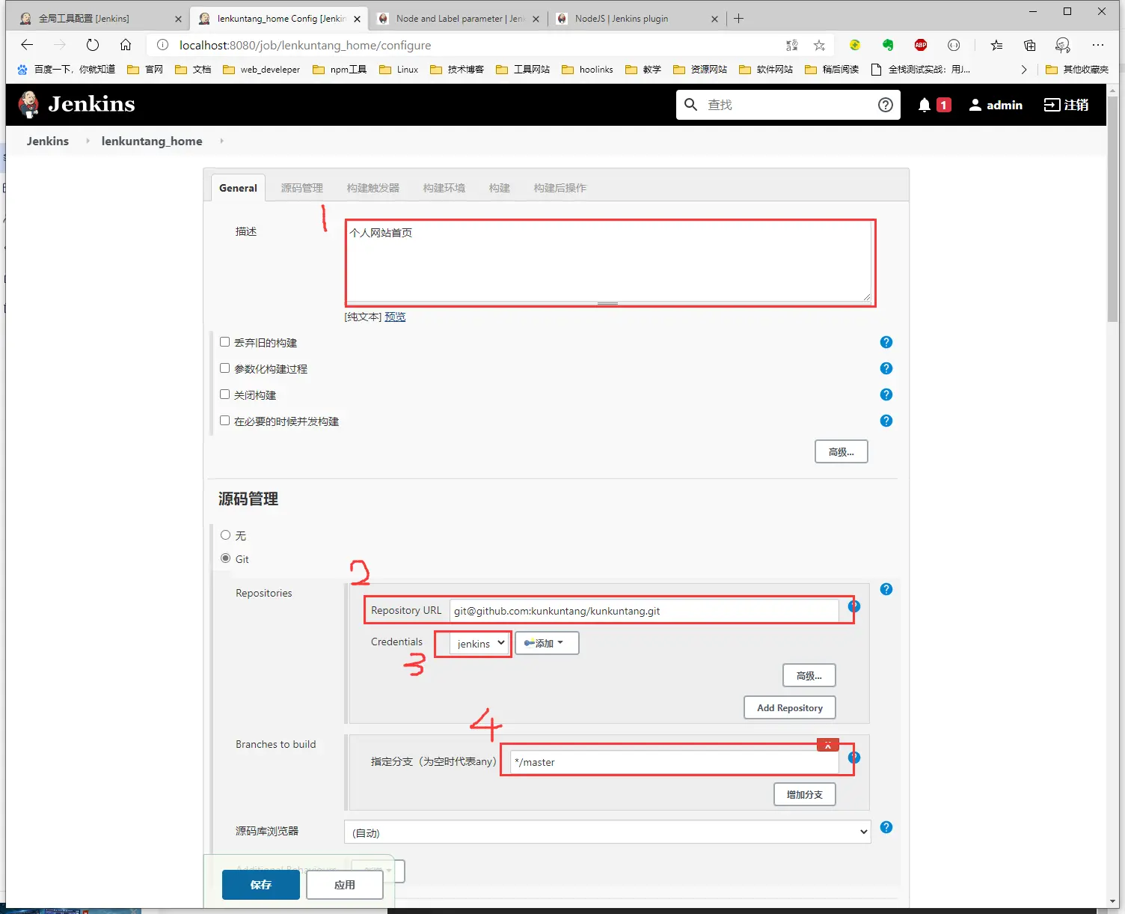Expand breadcrumb arrow after lenkuntang_home
Image resolution: width=1125 pixels, height=914 pixels.
pyautogui.click(x=221, y=141)
